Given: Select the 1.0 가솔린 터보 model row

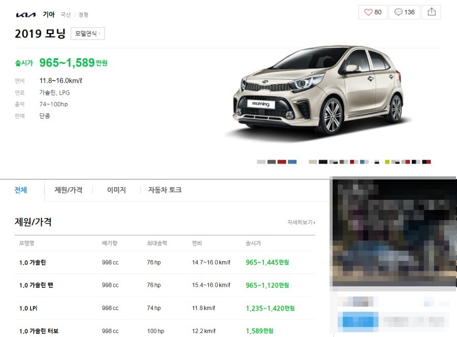Looking at the screenshot, I should click(x=165, y=330).
